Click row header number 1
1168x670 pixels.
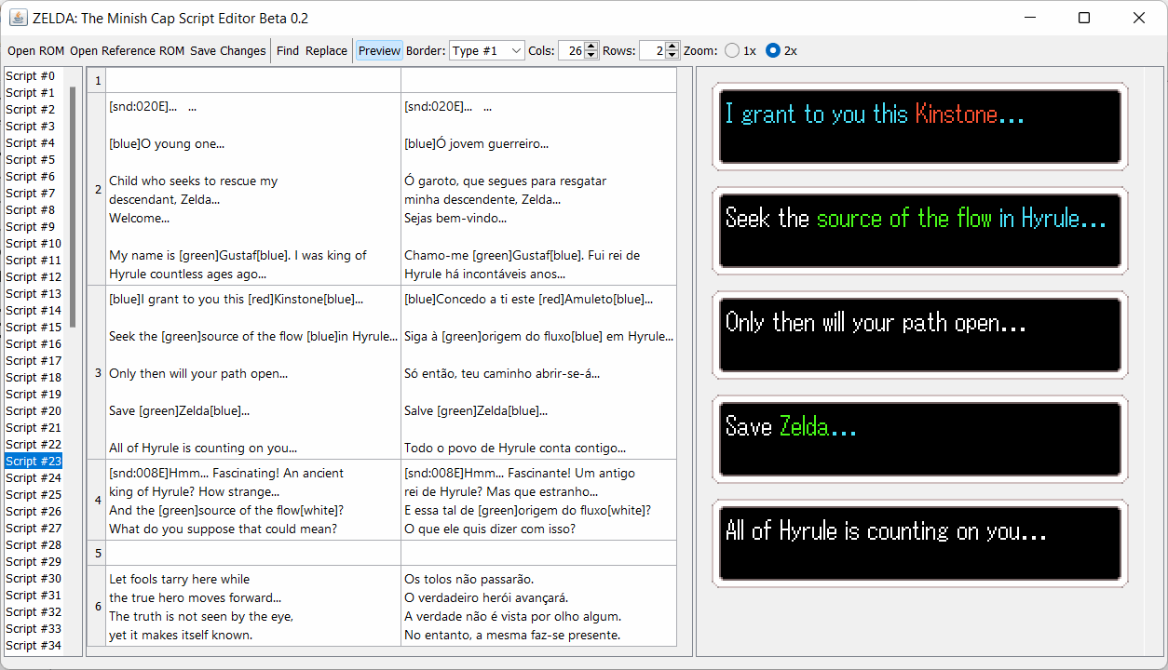[x=99, y=81]
